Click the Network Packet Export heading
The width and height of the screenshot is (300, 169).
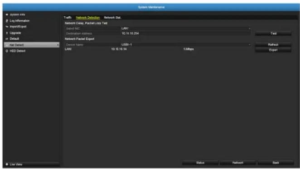pos(79,39)
